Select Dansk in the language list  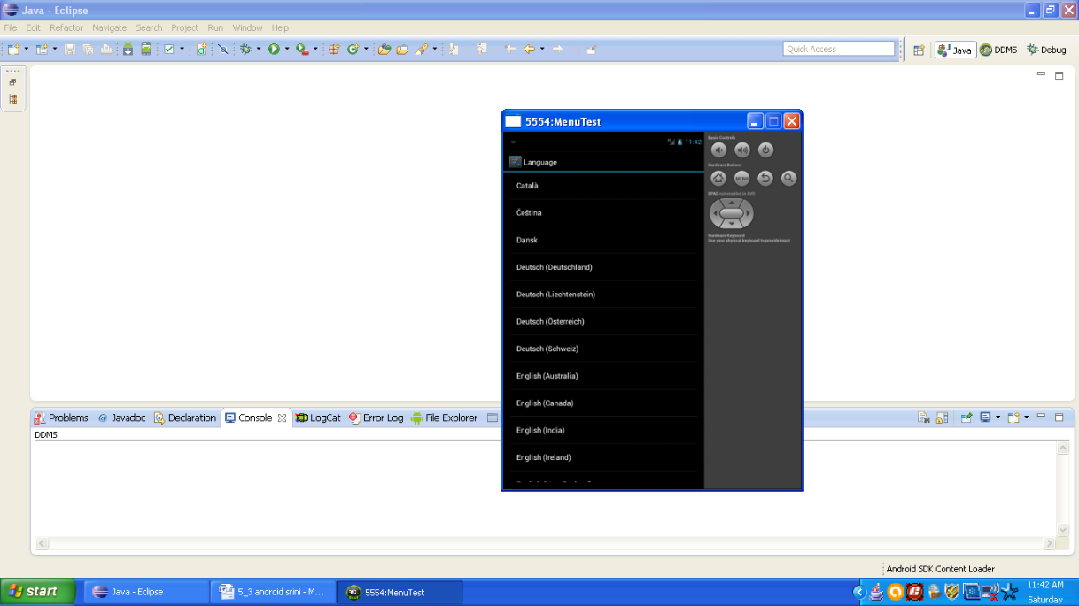click(x=603, y=240)
